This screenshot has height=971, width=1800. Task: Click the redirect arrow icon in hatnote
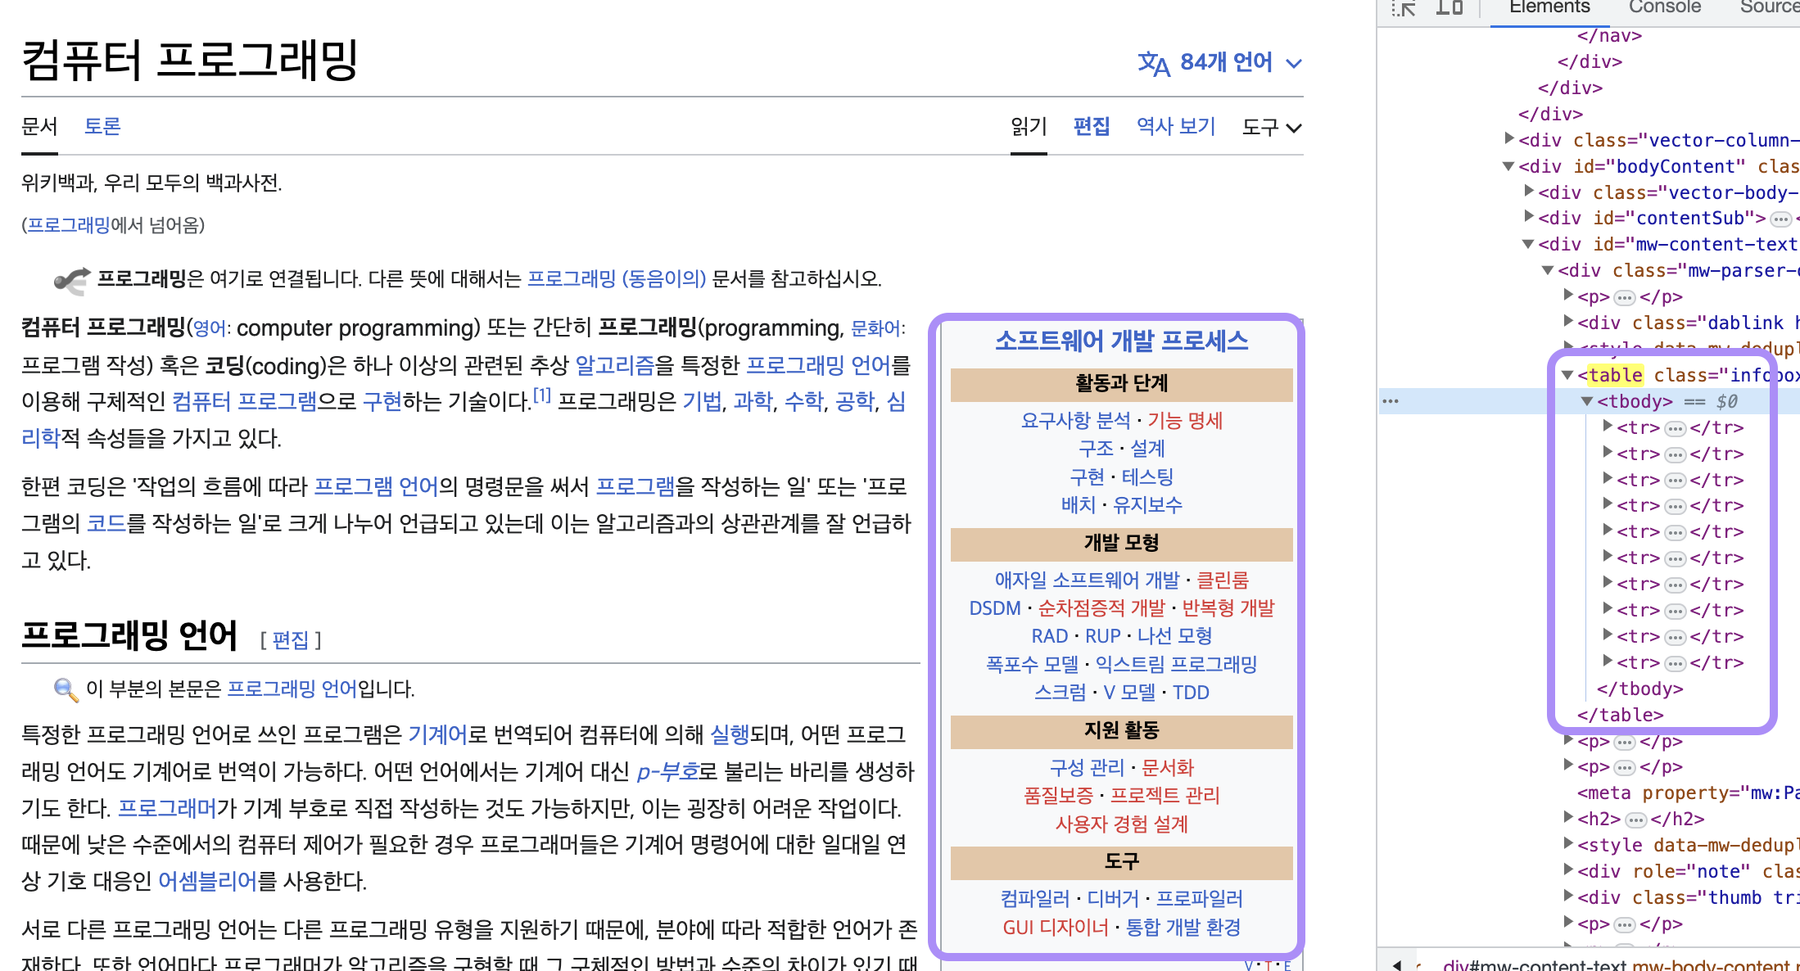point(72,280)
